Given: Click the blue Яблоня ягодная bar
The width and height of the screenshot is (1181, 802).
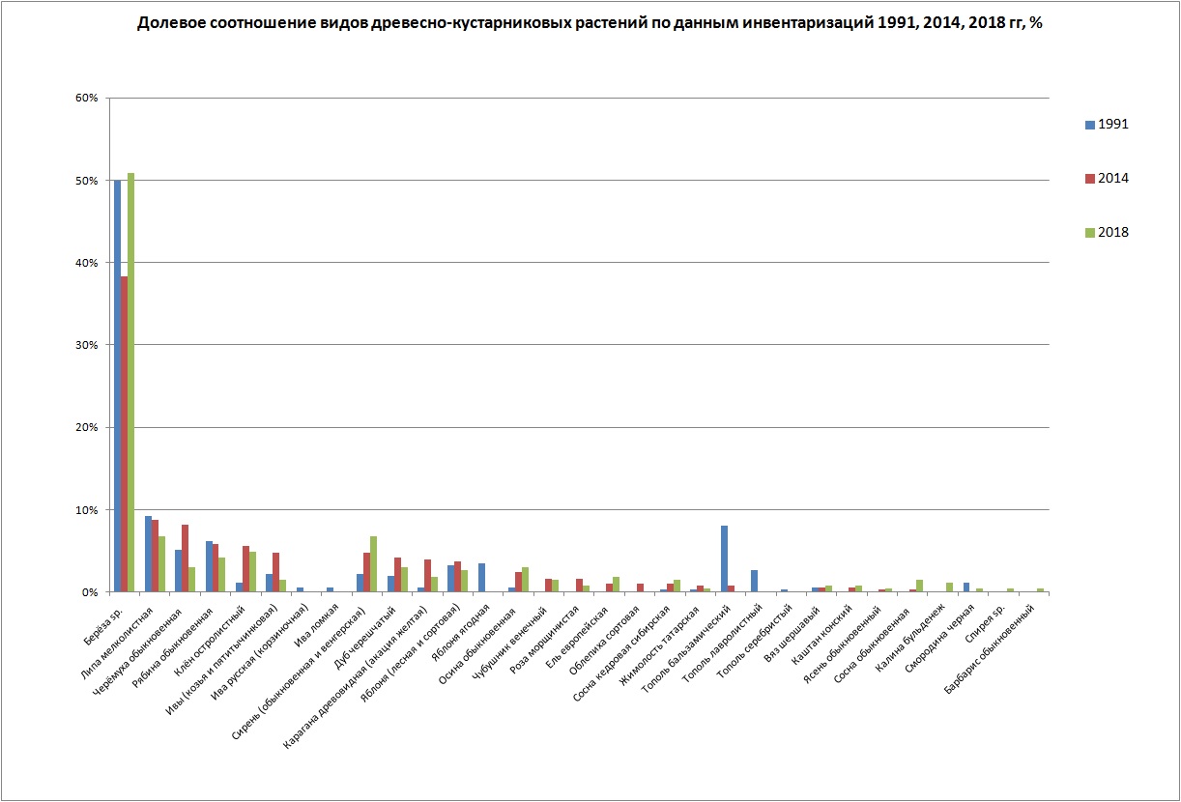Looking at the screenshot, I should (x=481, y=578).
